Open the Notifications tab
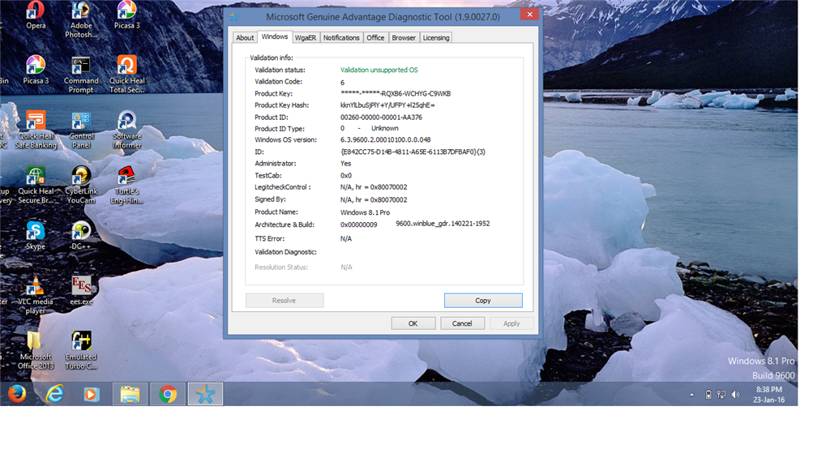 [x=341, y=37]
